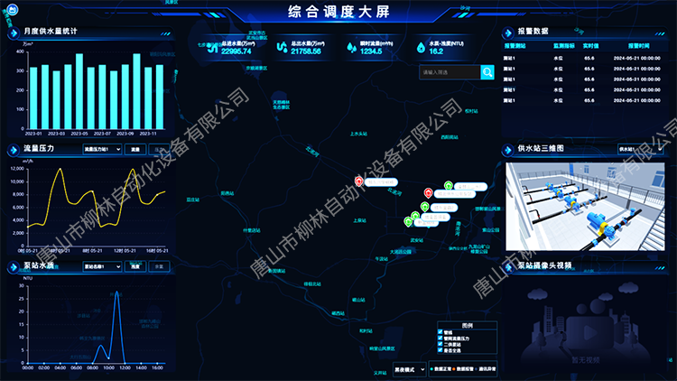Image resolution: width=677 pixels, height=381 pixels.
Task: Click the search magnifier icon on map
Action: coord(487,72)
